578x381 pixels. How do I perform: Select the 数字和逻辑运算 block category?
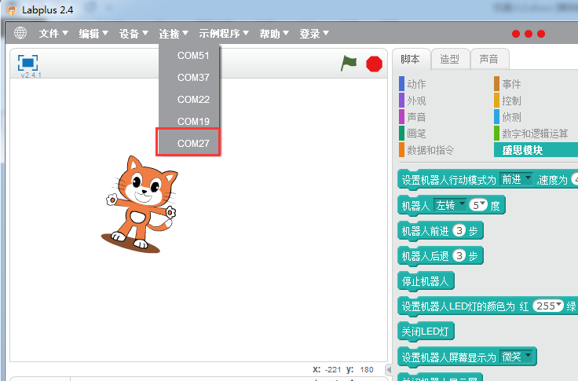coord(531,133)
